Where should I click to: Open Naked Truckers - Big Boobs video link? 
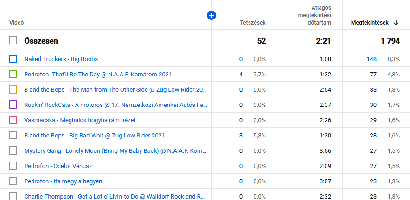pos(61,59)
